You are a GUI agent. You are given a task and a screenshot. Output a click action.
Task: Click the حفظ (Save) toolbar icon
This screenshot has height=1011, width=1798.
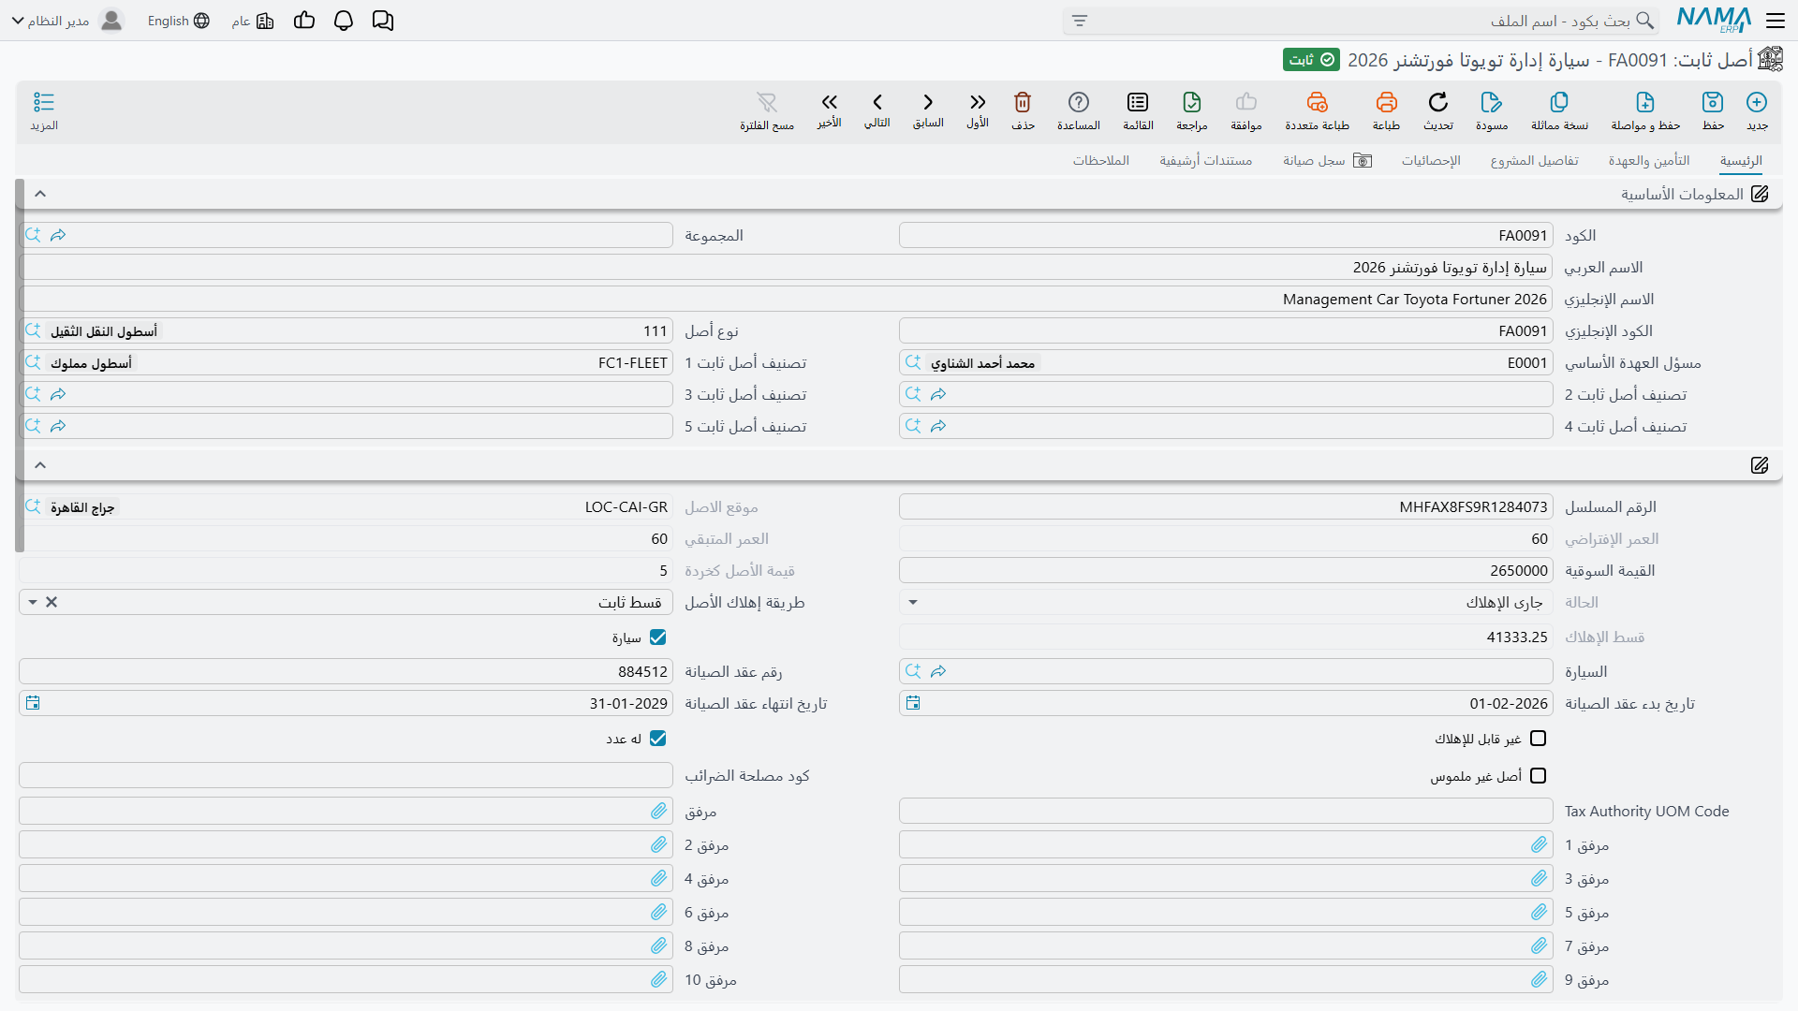1713,102
